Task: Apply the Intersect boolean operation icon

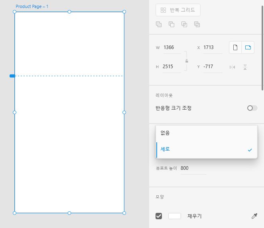Action: [x=184, y=24]
